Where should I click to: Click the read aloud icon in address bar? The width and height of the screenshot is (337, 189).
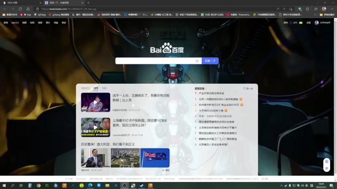pos(278,9)
